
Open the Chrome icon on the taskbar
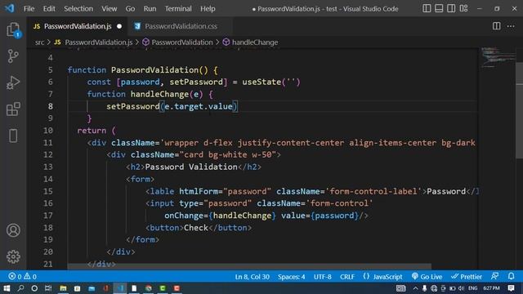(149, 288)
